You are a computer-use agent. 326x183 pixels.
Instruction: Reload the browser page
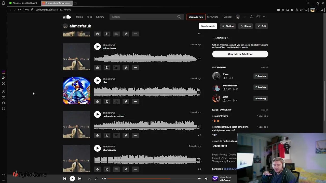click(x=19, y=10)
